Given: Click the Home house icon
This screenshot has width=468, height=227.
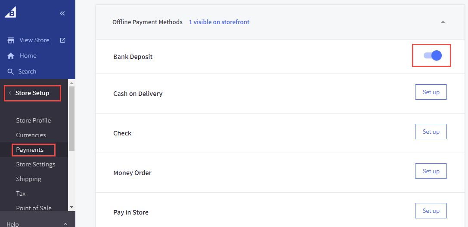Looking at the screenshot, I should coord(11,56).
